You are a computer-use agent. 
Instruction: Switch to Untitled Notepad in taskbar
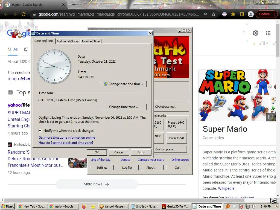click(x=145, y=206)
